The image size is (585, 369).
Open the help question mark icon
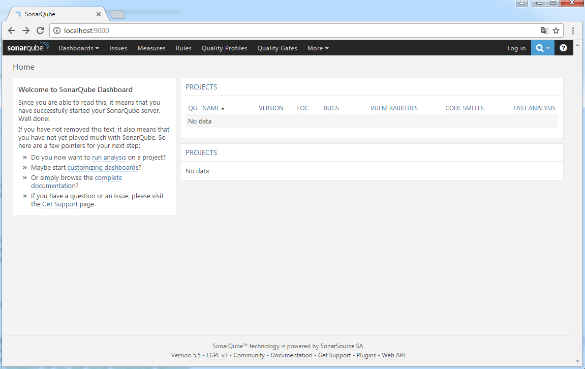563,48
